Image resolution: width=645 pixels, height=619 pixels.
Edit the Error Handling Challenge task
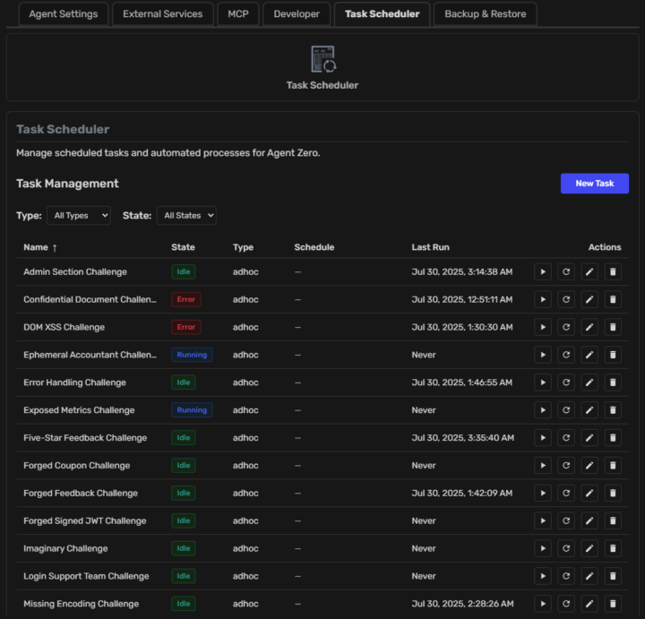click(589, 383)
